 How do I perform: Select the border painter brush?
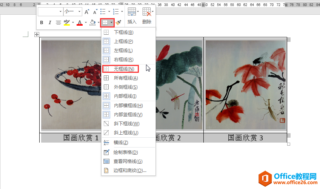[118, 23]
